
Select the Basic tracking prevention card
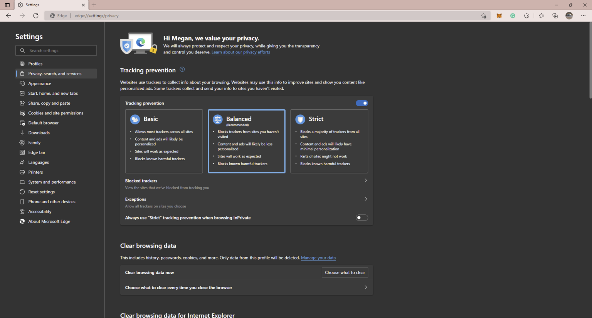(x=164, y=141)
